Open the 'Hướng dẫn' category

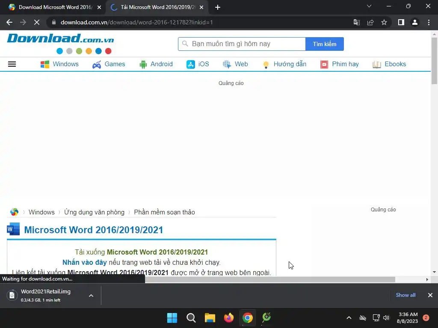click(284, 64)
